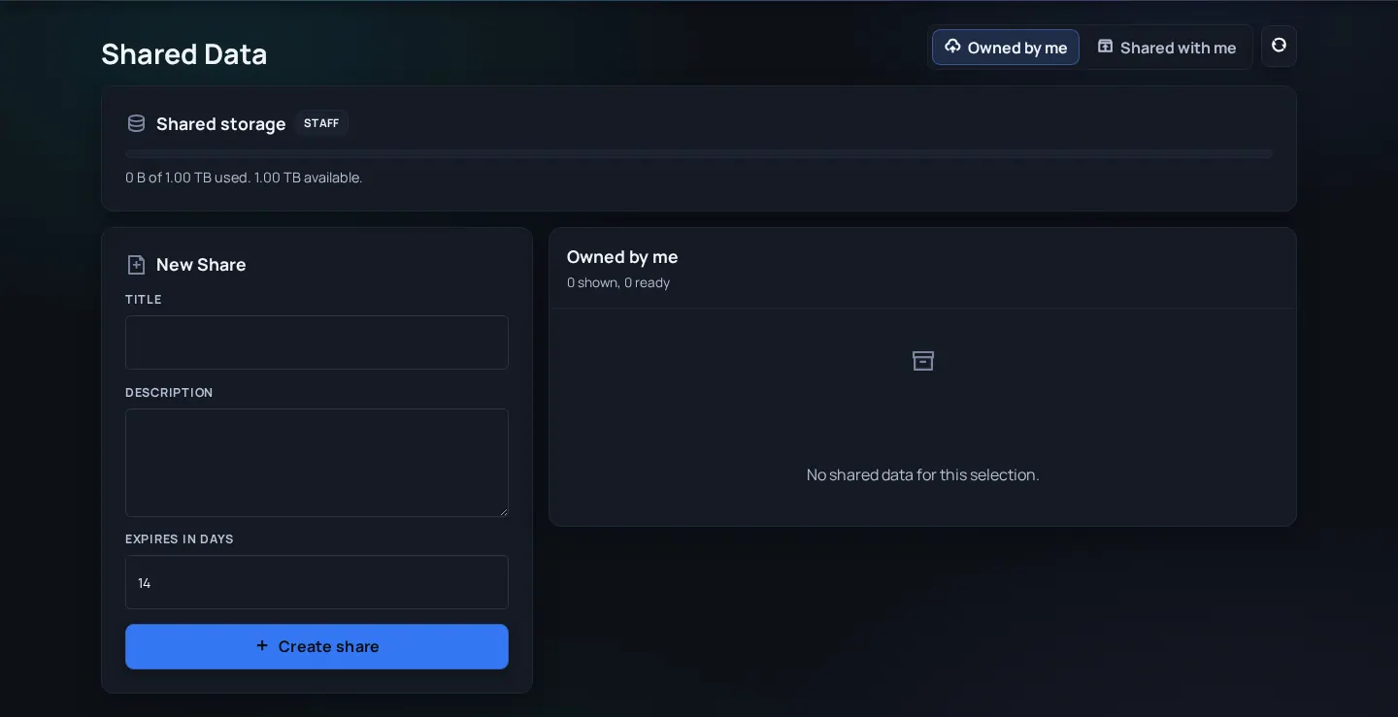This screenshot has width=1398, height=717.
Task: Click the shared storage usage bar
Action: pos(699,153)
